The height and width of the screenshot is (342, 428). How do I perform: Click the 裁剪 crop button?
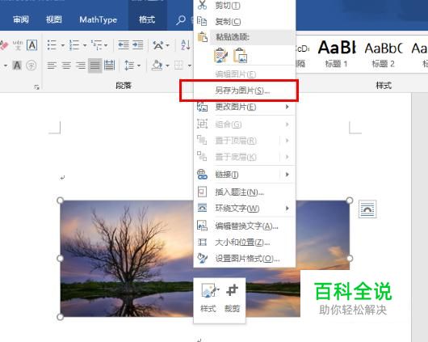[x=232, y=298]
